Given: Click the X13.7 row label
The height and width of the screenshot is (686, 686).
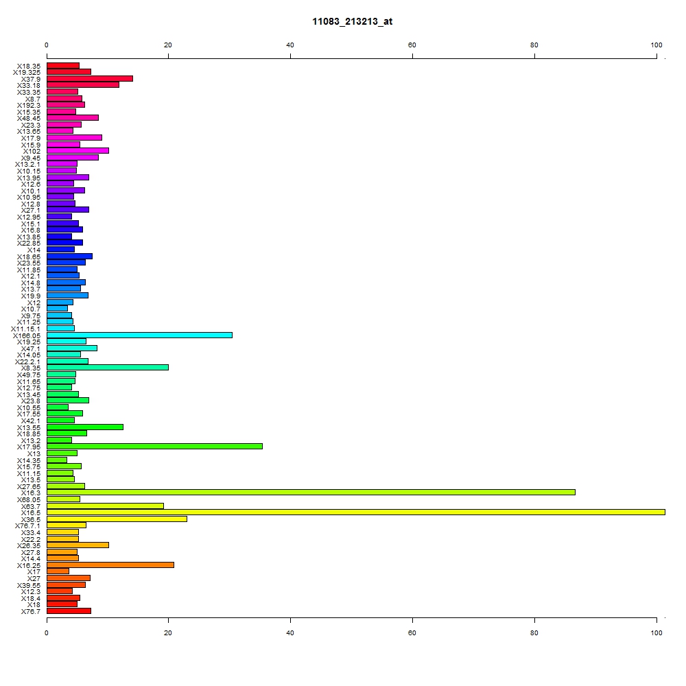Looking at the screenshot, I should (x=31, y=289).
